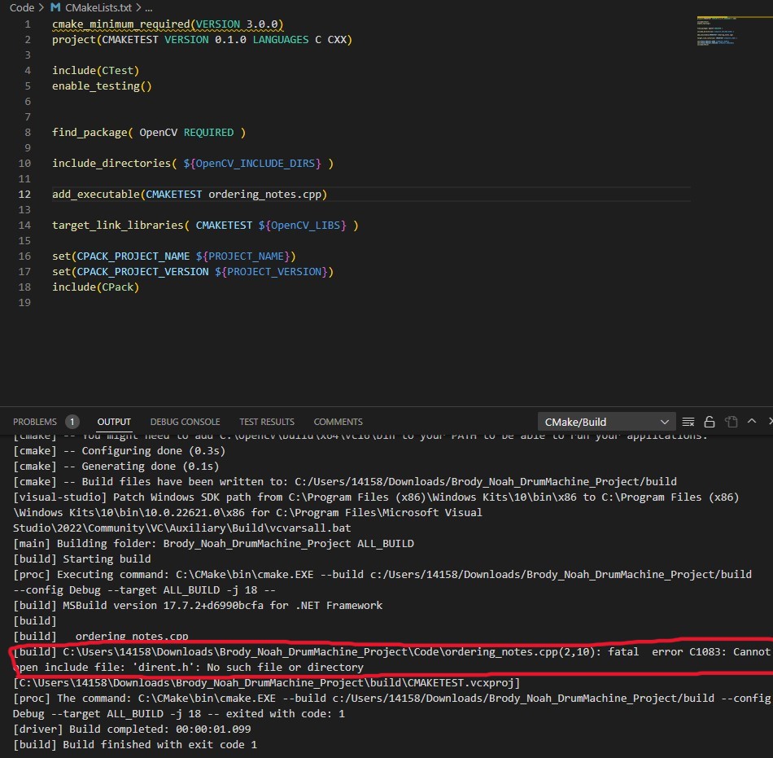Image resolution: width=773 pixels, height=758 pixels.
Task: Maximize the panel with the chevron icon
Action: [x=750, y=421]
